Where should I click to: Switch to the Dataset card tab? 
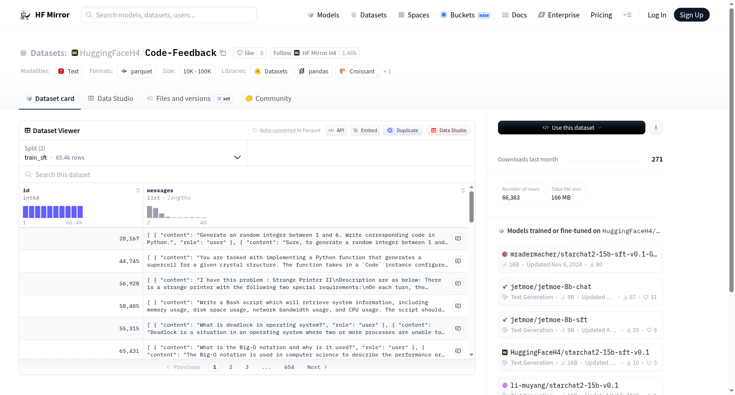click(50, 99)
